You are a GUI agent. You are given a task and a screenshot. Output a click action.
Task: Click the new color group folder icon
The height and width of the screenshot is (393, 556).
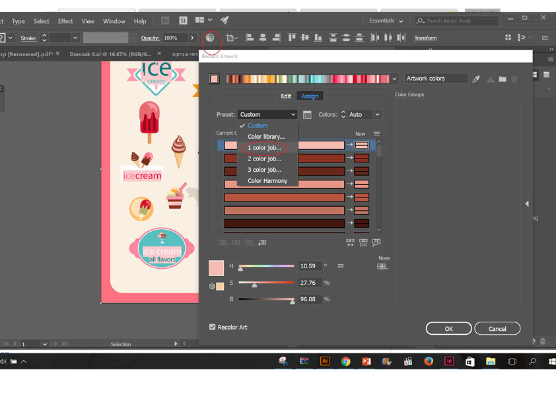[503, 79]
